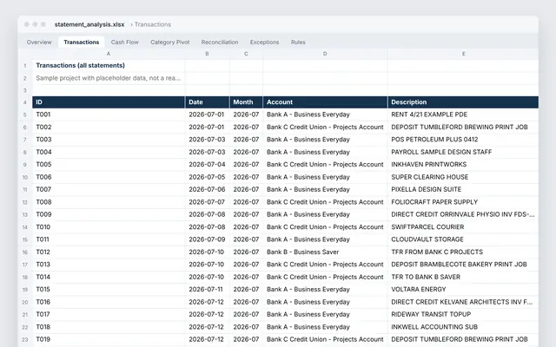This screenshot has width=556, height=347.
Task: Click 'POS PETROLEUM PLUS 0412' description
Action: click(x=463, y=140)
